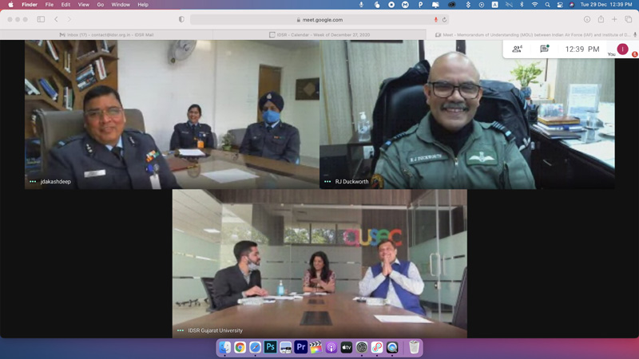Viewport: 639px width, 359px height.
Task: Click the meet.google.com address field
Action: (320, 19)
